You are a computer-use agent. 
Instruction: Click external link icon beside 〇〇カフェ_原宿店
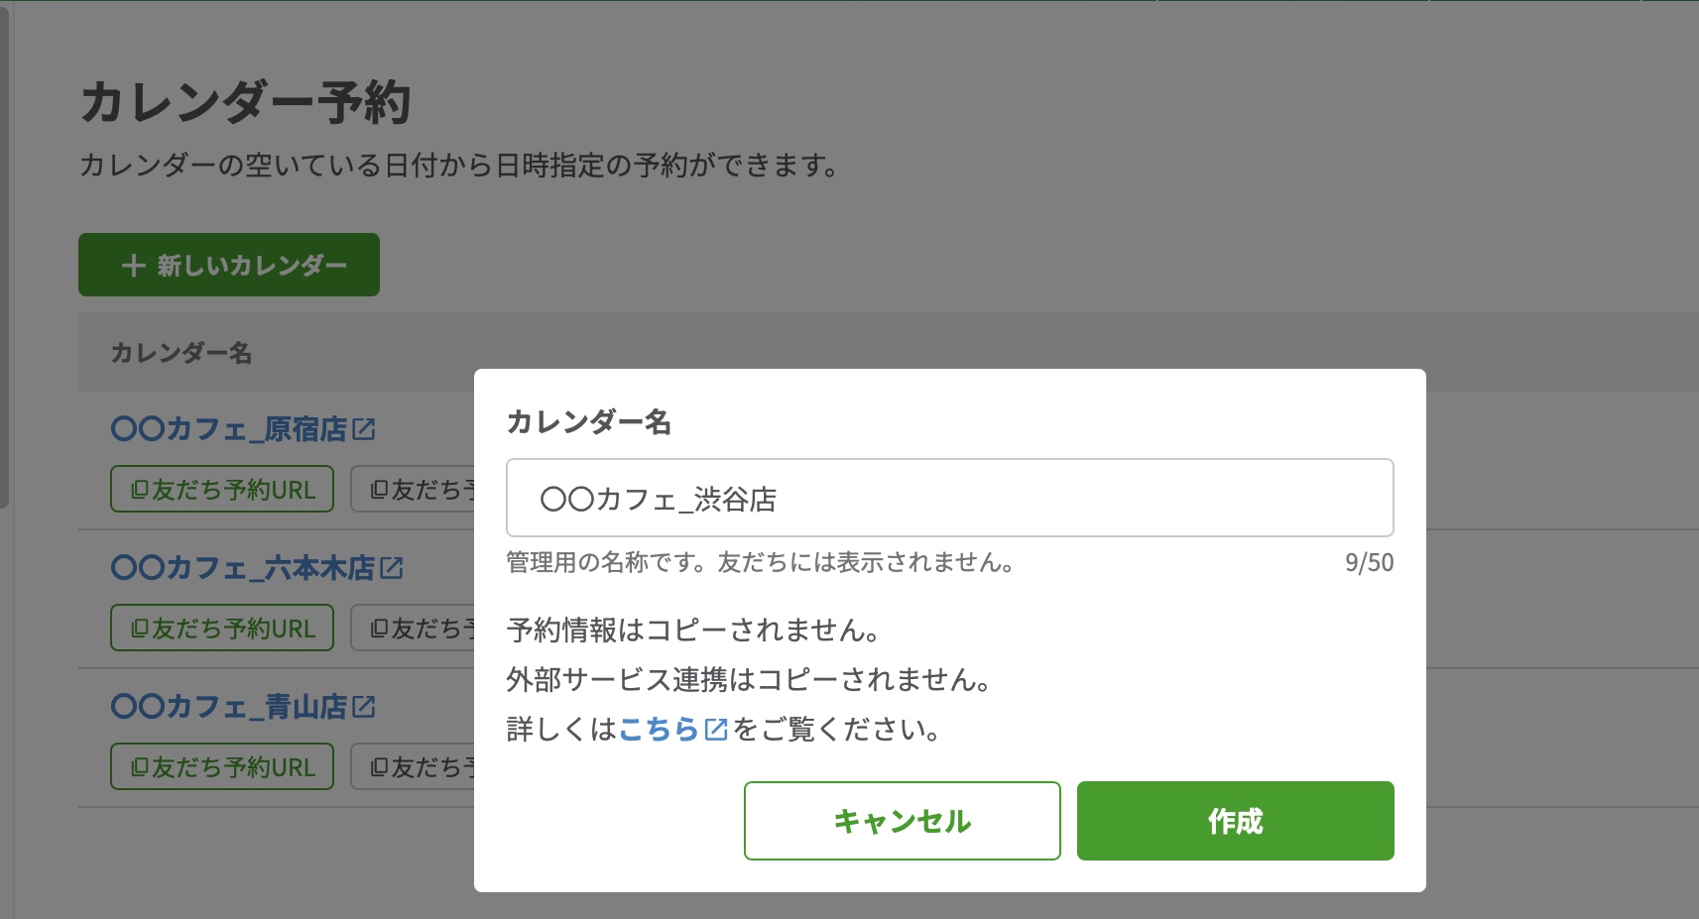364,429
